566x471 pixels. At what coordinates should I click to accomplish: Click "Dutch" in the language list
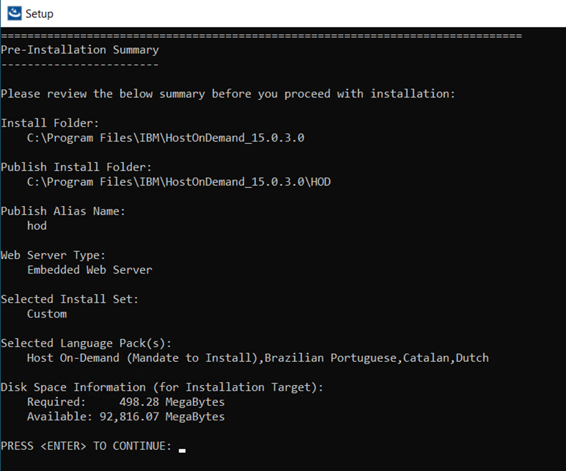[472, 358]
